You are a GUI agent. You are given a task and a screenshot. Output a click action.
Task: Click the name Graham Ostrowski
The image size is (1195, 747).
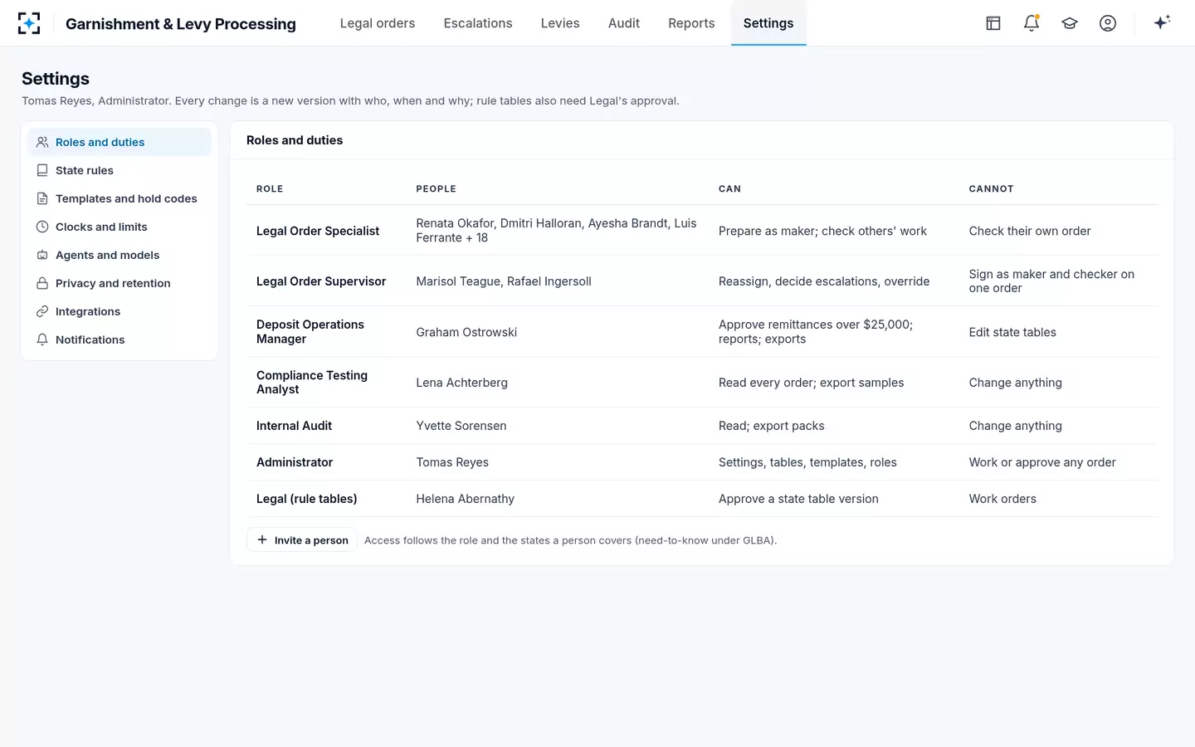point(466,332)
